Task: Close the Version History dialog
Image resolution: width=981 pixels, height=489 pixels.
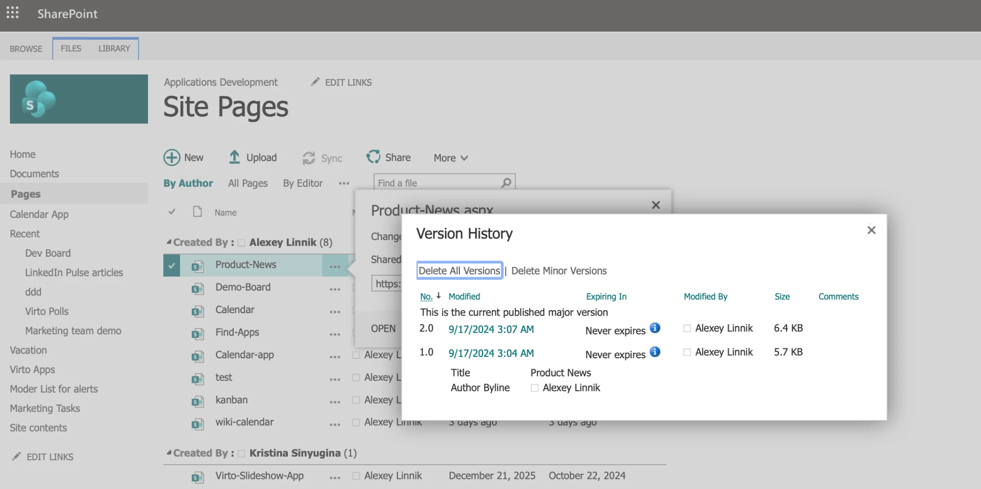Action: pos(871,230)
